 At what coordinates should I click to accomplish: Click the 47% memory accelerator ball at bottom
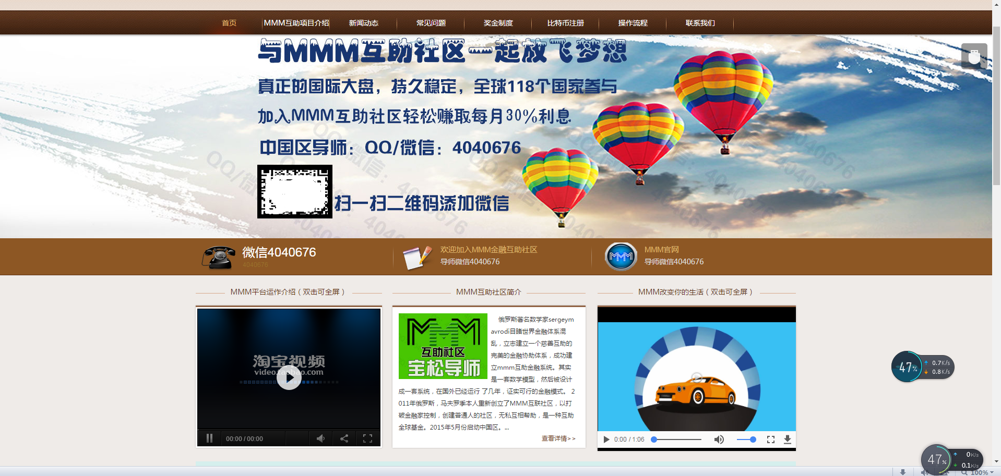936,459
